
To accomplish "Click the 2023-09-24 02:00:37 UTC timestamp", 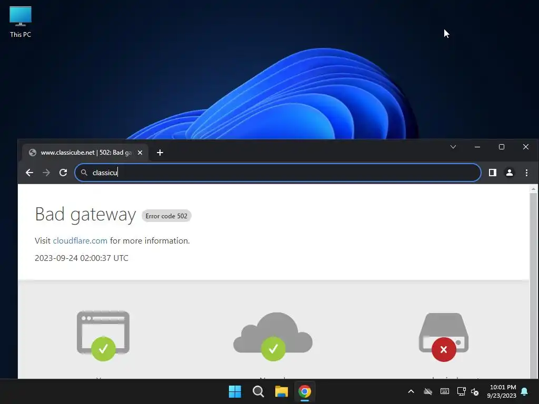I will 82,258.
